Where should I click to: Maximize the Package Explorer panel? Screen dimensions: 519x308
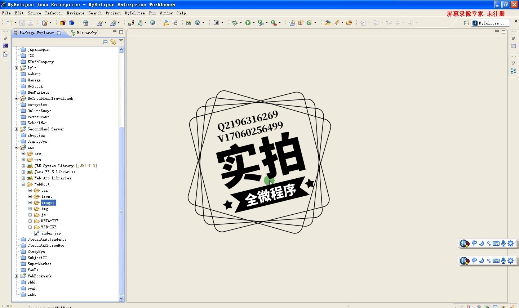tap(121, 32)
